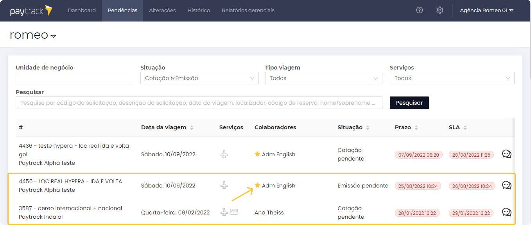This screenshot has width=531, height=225.
Task: Click airplane service icon in row 4456
Action: pyautogui.click(x=224, y=186)
